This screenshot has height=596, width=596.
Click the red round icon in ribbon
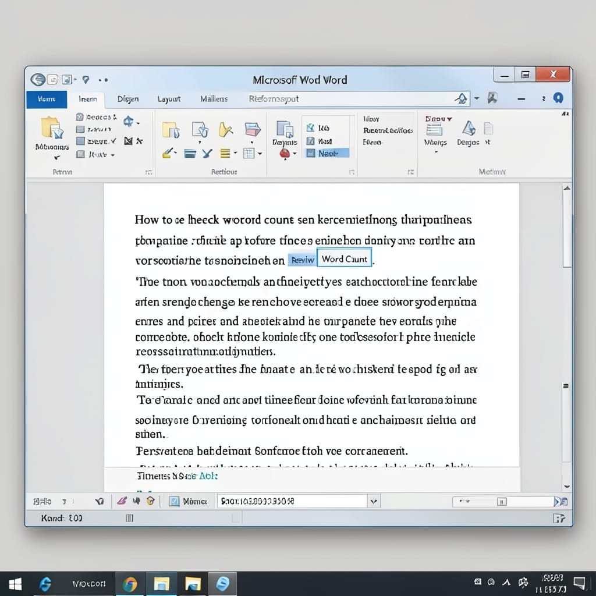285,154
